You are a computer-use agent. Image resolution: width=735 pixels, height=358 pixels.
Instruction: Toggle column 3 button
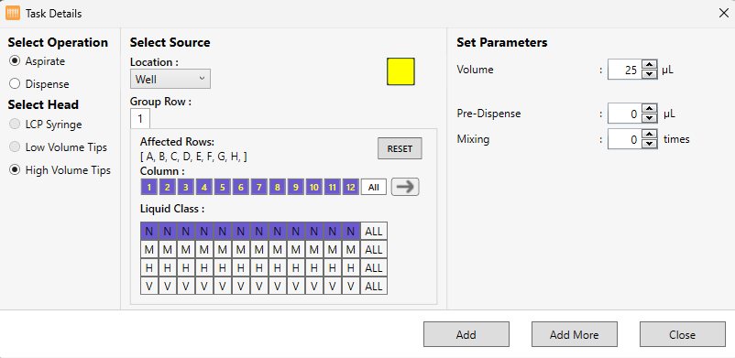pyautogui.click(x=186, y=187)
